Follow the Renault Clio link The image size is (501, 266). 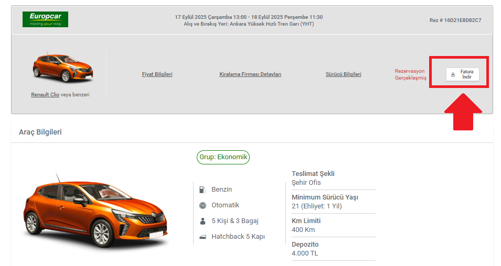45,95
